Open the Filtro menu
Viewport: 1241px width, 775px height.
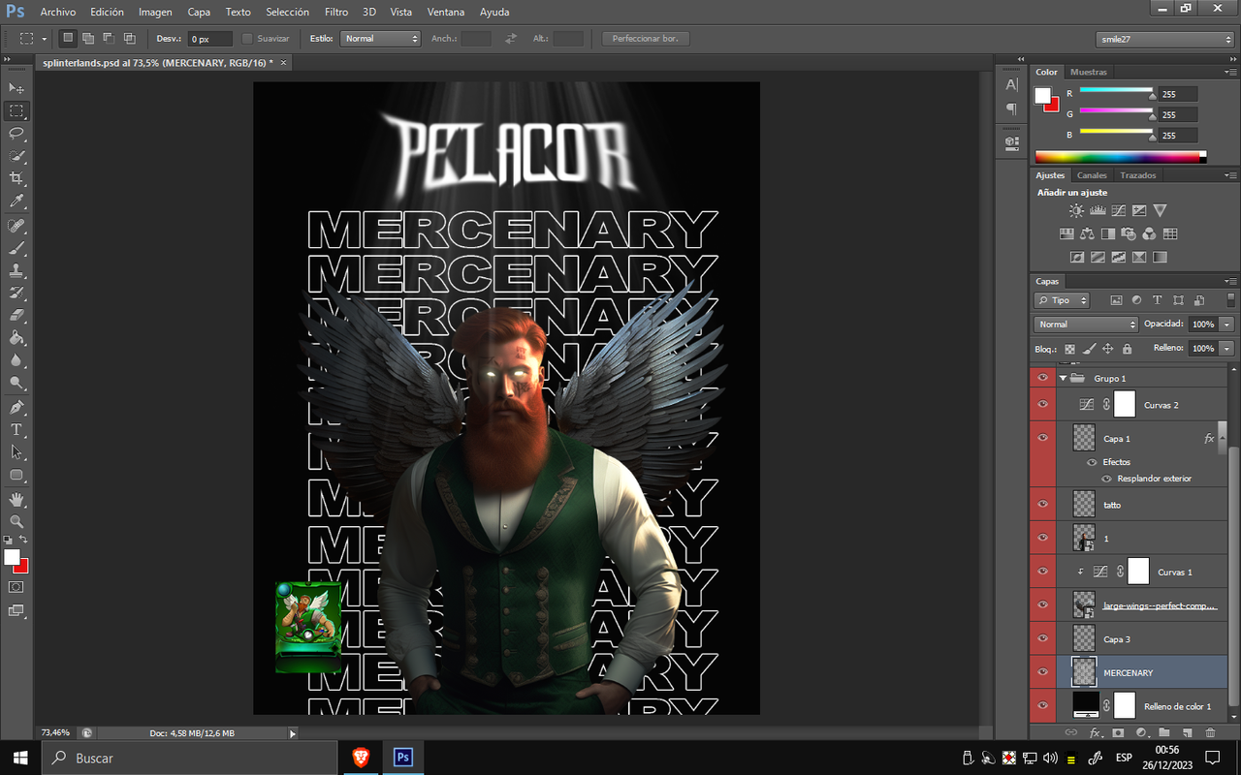(336, 12)
